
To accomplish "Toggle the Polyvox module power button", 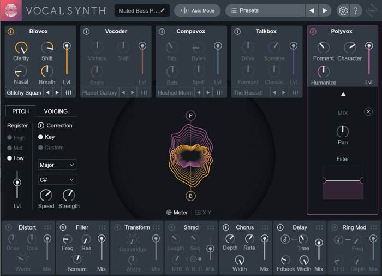I will pyautogui.click(x=313, y=32).
